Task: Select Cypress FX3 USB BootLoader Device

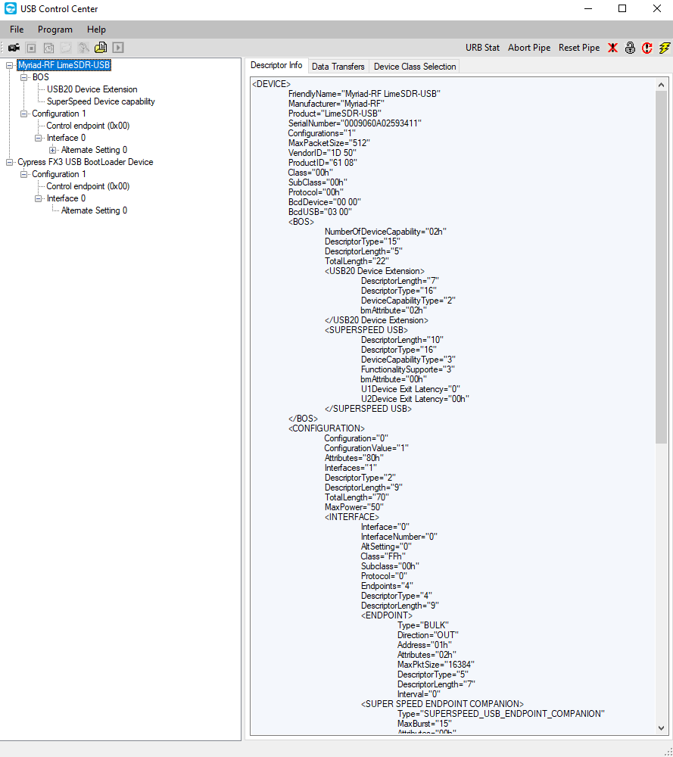Action: click(x=86, y=162)
